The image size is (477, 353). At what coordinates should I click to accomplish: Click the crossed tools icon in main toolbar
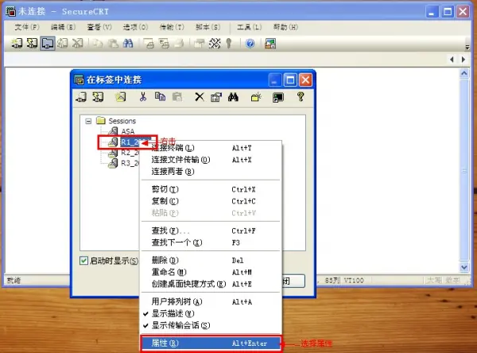tap(215, 44)
